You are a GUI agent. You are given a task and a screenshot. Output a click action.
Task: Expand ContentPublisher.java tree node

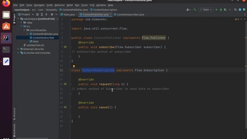tap(27, 34)
